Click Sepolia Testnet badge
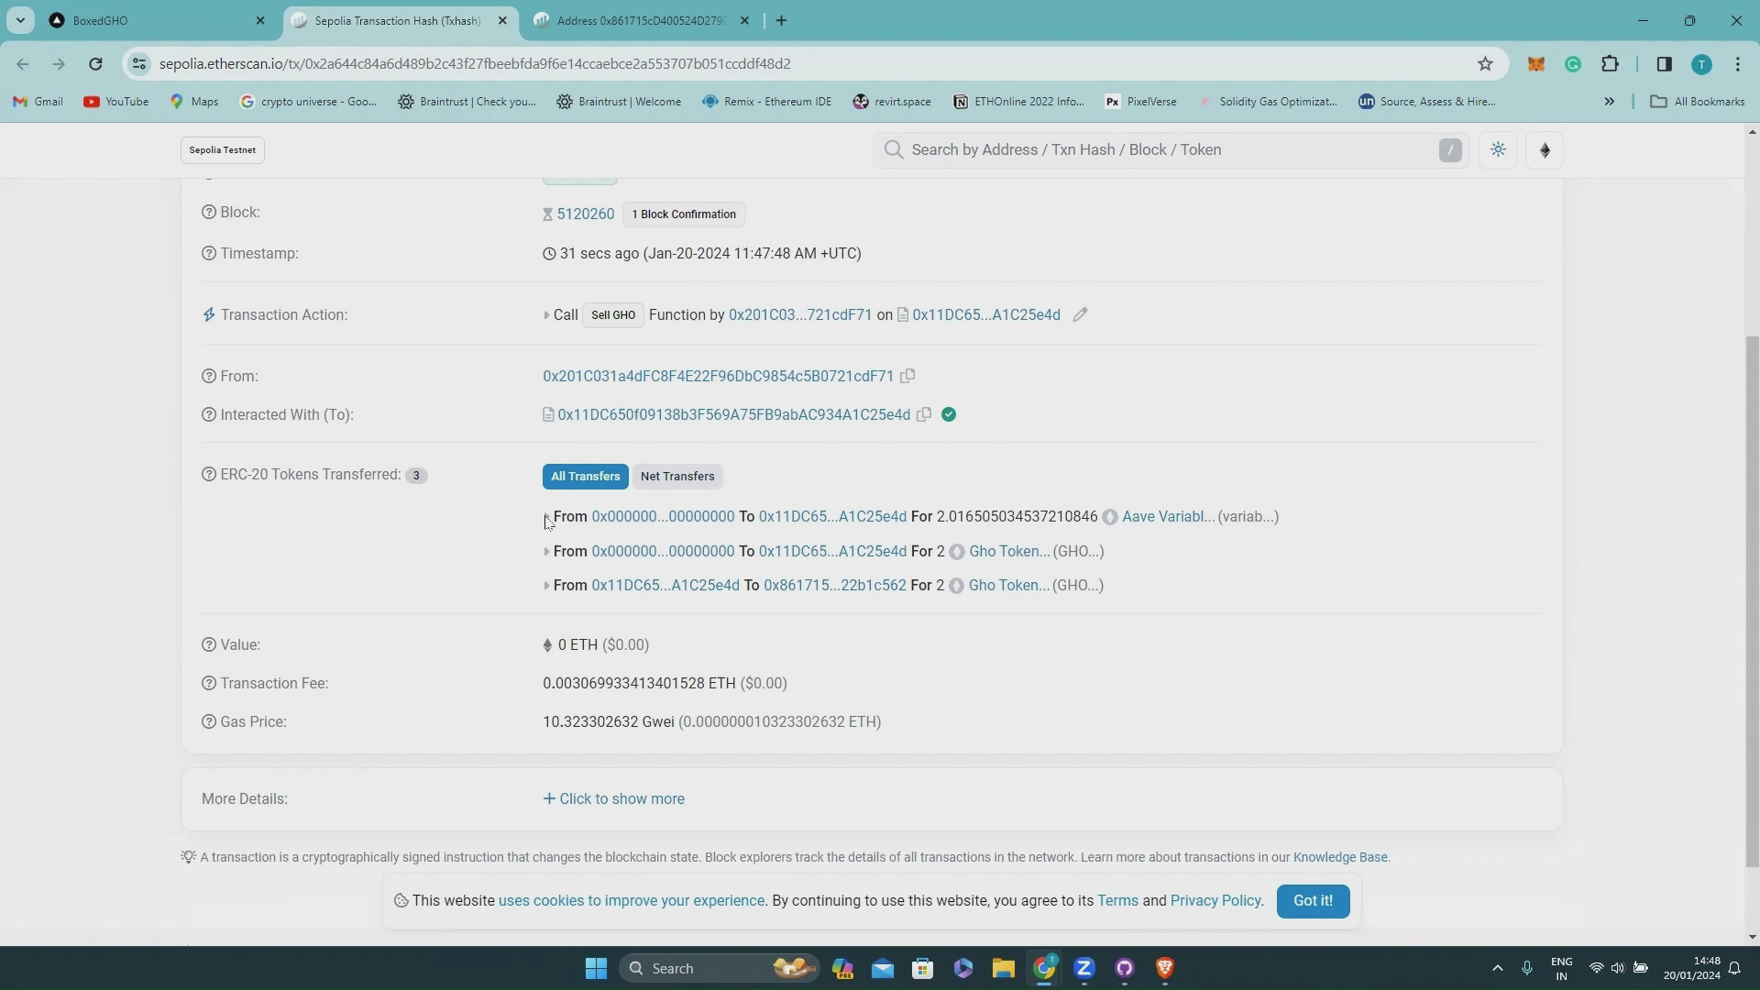This screenshot has height=990, width=1760. pos(223,150)
